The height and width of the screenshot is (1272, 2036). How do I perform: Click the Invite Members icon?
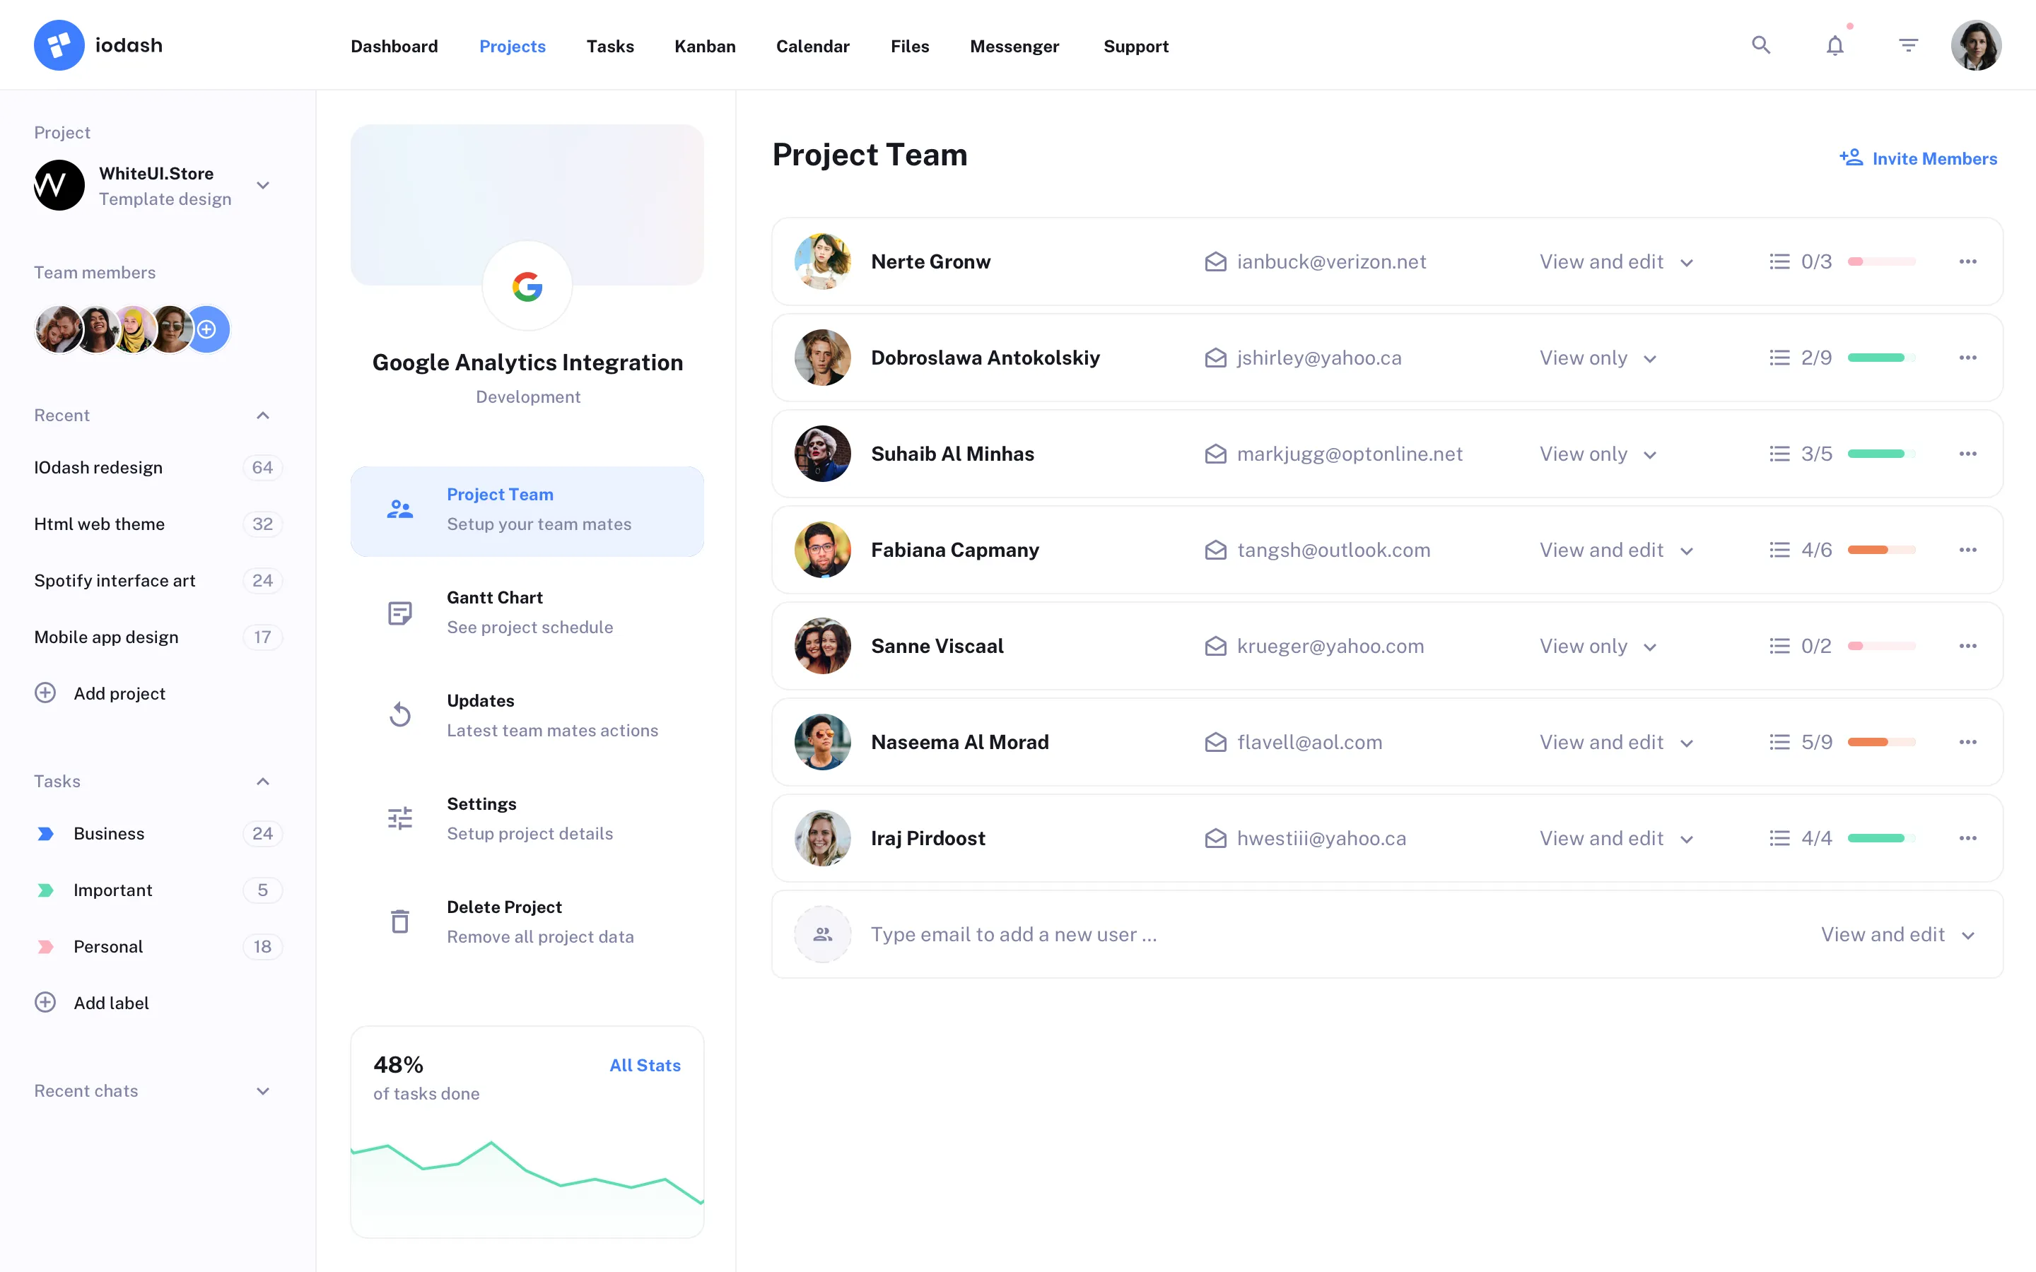click(x=1851, y=158)
